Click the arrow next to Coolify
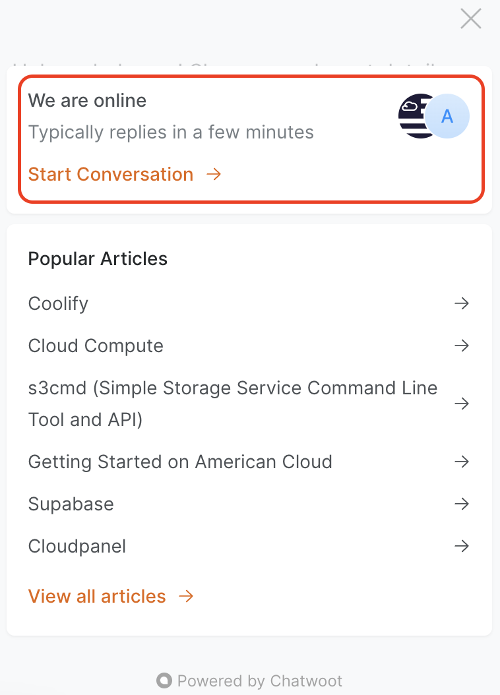 462,303
